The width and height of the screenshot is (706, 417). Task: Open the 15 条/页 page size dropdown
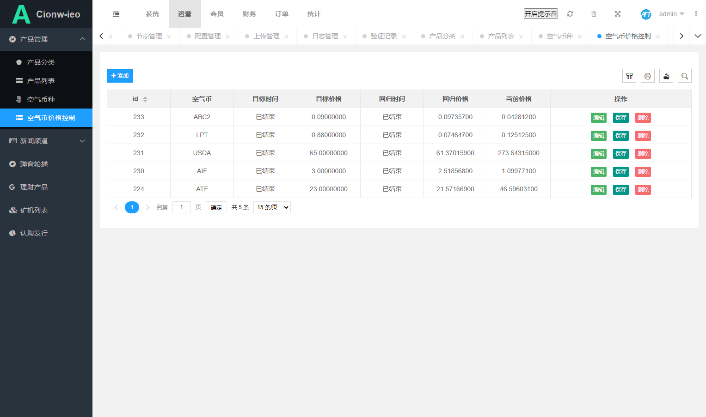(272, 207)
